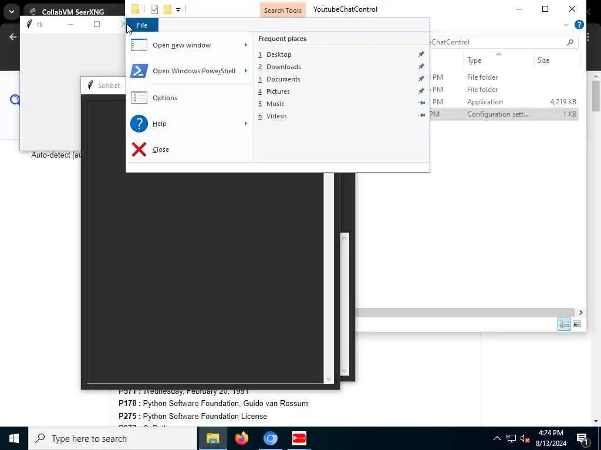Unpin Desktop from Frequent places
The image size is (601, 450).
(421, 54)
